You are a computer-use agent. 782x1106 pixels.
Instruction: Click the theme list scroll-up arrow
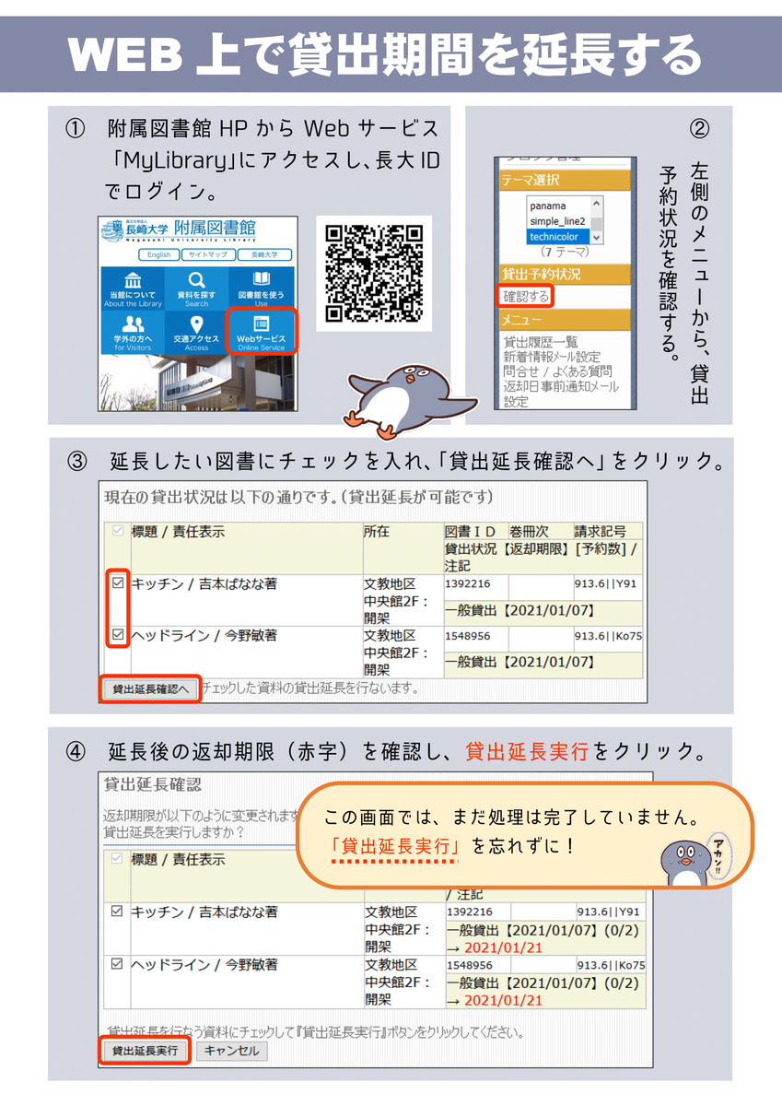[x=596, y=204]
